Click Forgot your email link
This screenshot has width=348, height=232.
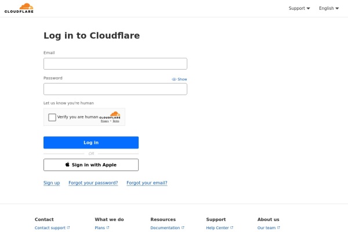(147, 183)
